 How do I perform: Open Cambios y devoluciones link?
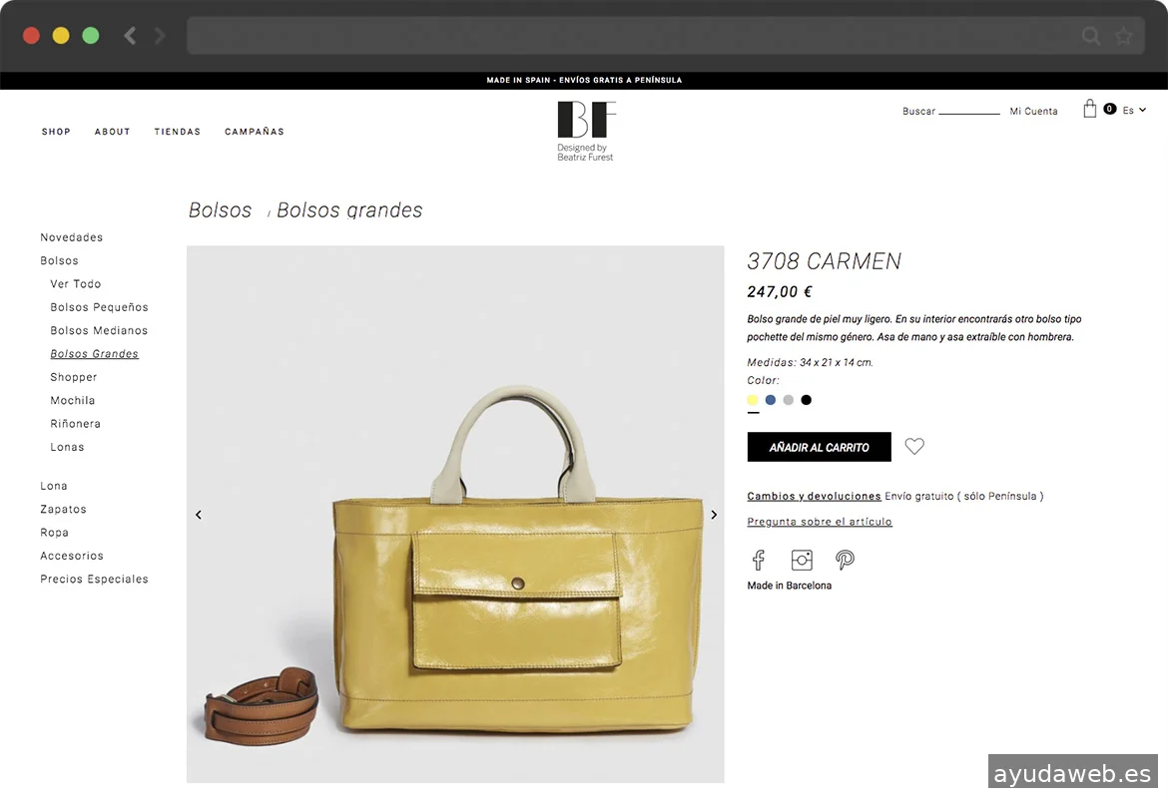[x=814, y=496]
